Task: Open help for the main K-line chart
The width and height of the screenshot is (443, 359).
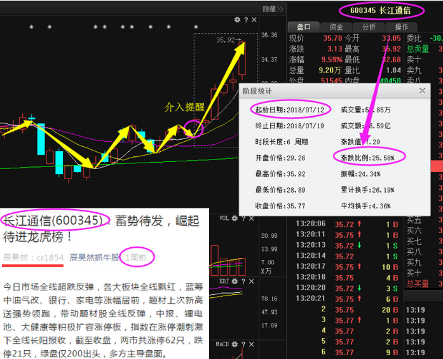Action: pyautogui.click(x=246, y=20)
